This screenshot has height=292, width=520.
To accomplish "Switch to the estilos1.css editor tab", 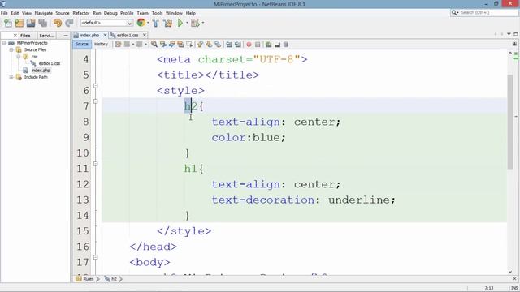I will pos(128,35).
